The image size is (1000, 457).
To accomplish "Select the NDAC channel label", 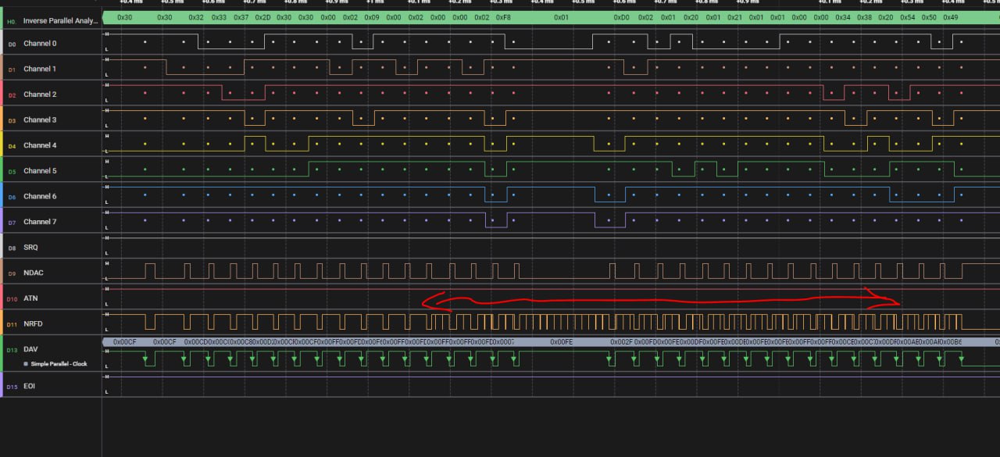I will [x=33, y=273].
